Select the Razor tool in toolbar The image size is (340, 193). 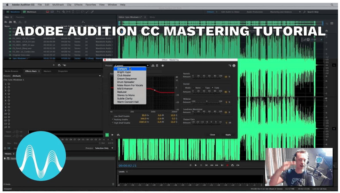(x=64, y=12)
